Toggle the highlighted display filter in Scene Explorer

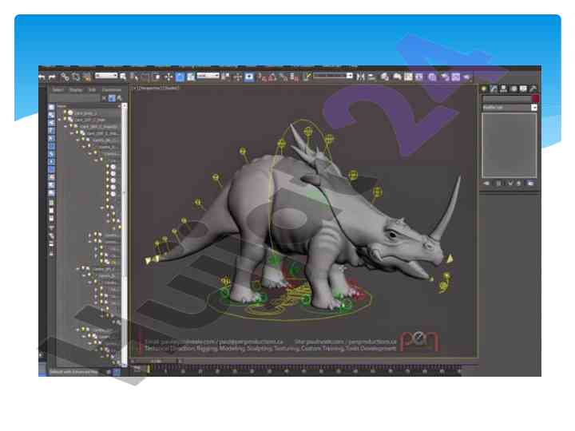coord(113,98)
